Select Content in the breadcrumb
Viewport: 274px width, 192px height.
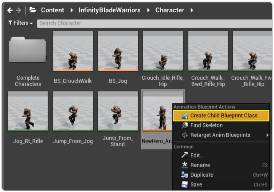(53, 10)
